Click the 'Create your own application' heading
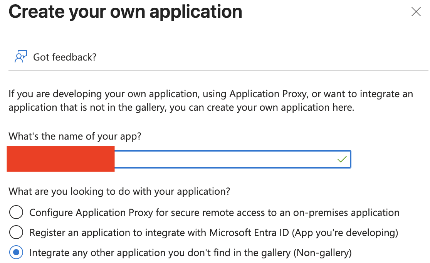This screenshot has height=263, width=430. pos(125,12)
